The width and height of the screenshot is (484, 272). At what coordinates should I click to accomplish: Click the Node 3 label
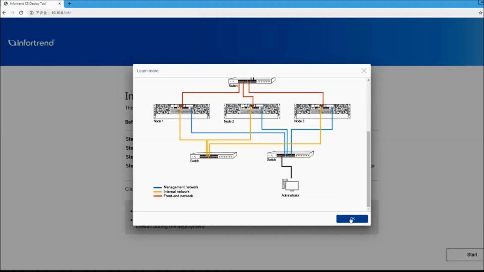(299, 121)
